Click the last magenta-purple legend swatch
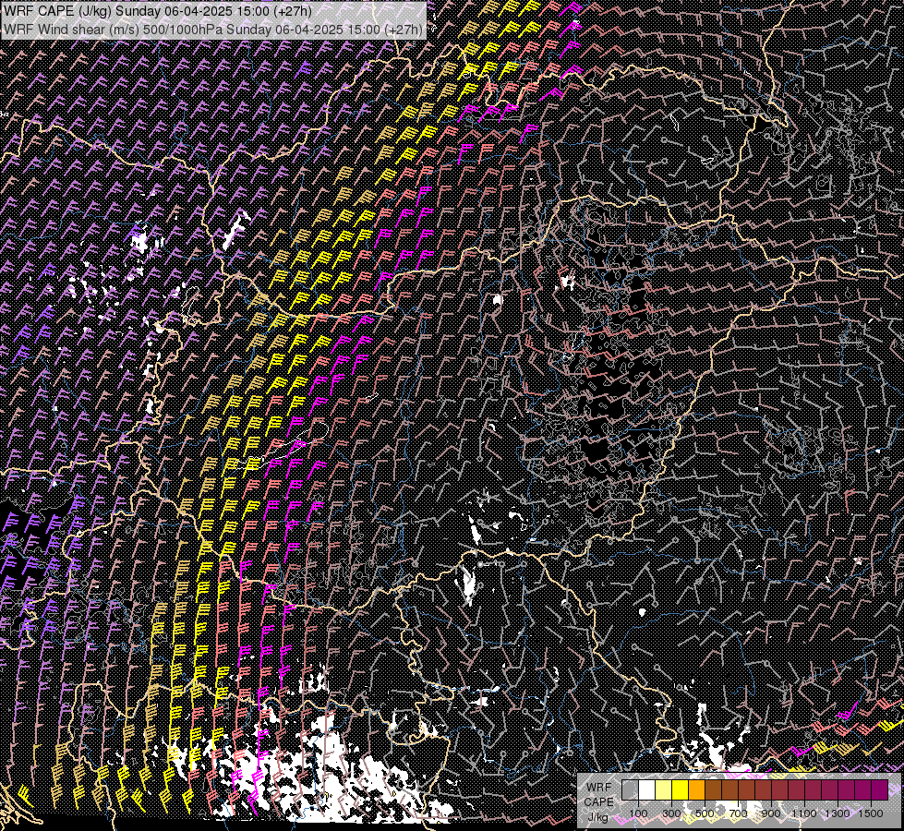 click(879, 789)
